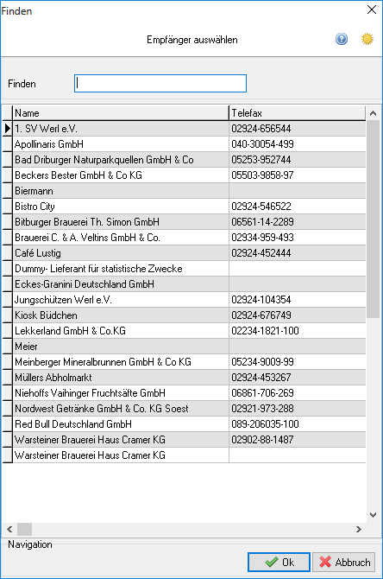383x579 pixels.
Task: Click the fax number 06561-14-2289
Action: 262,222
